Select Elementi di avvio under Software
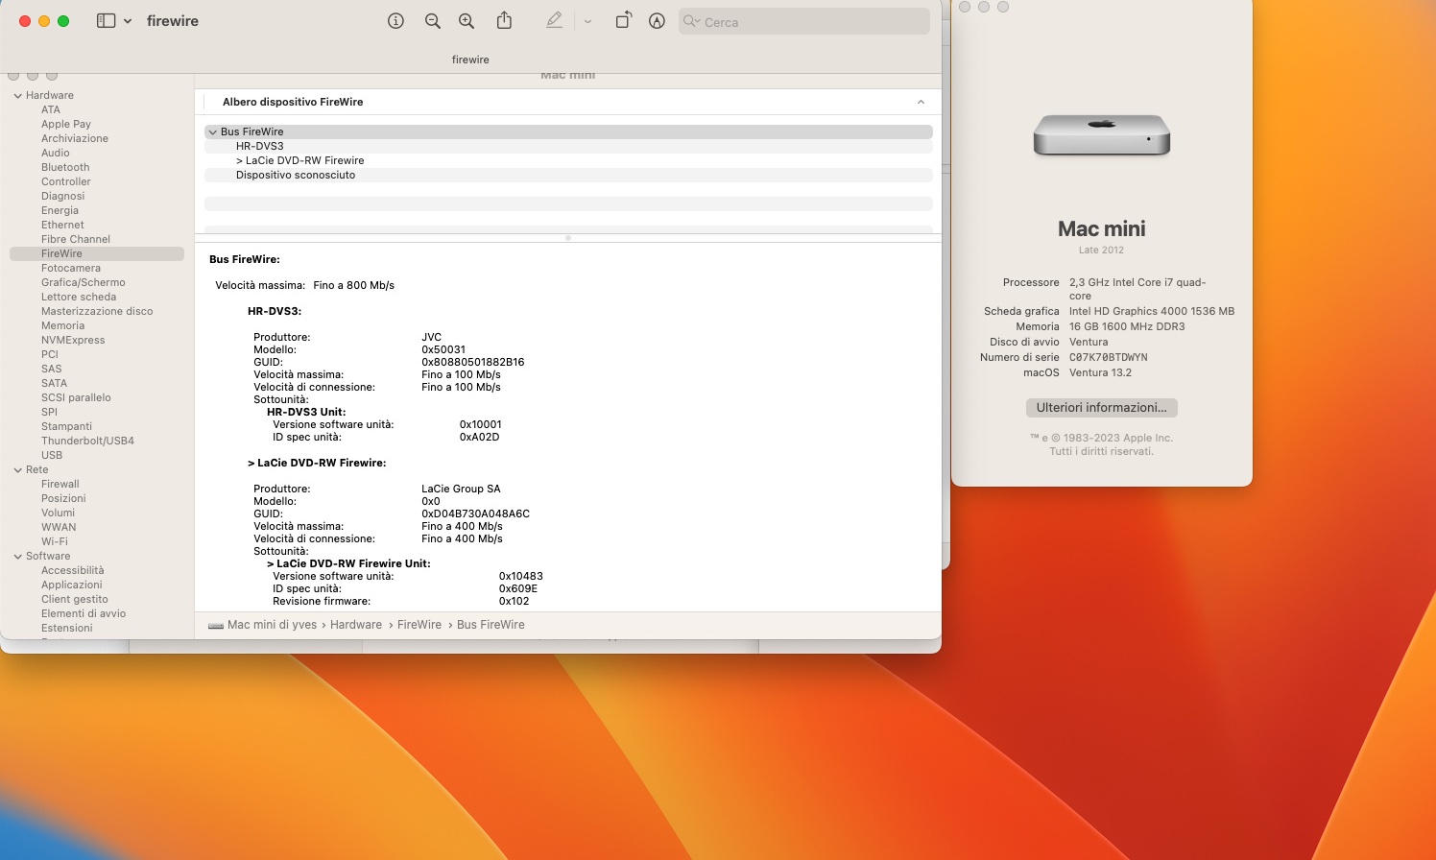 tap(84, 614)
